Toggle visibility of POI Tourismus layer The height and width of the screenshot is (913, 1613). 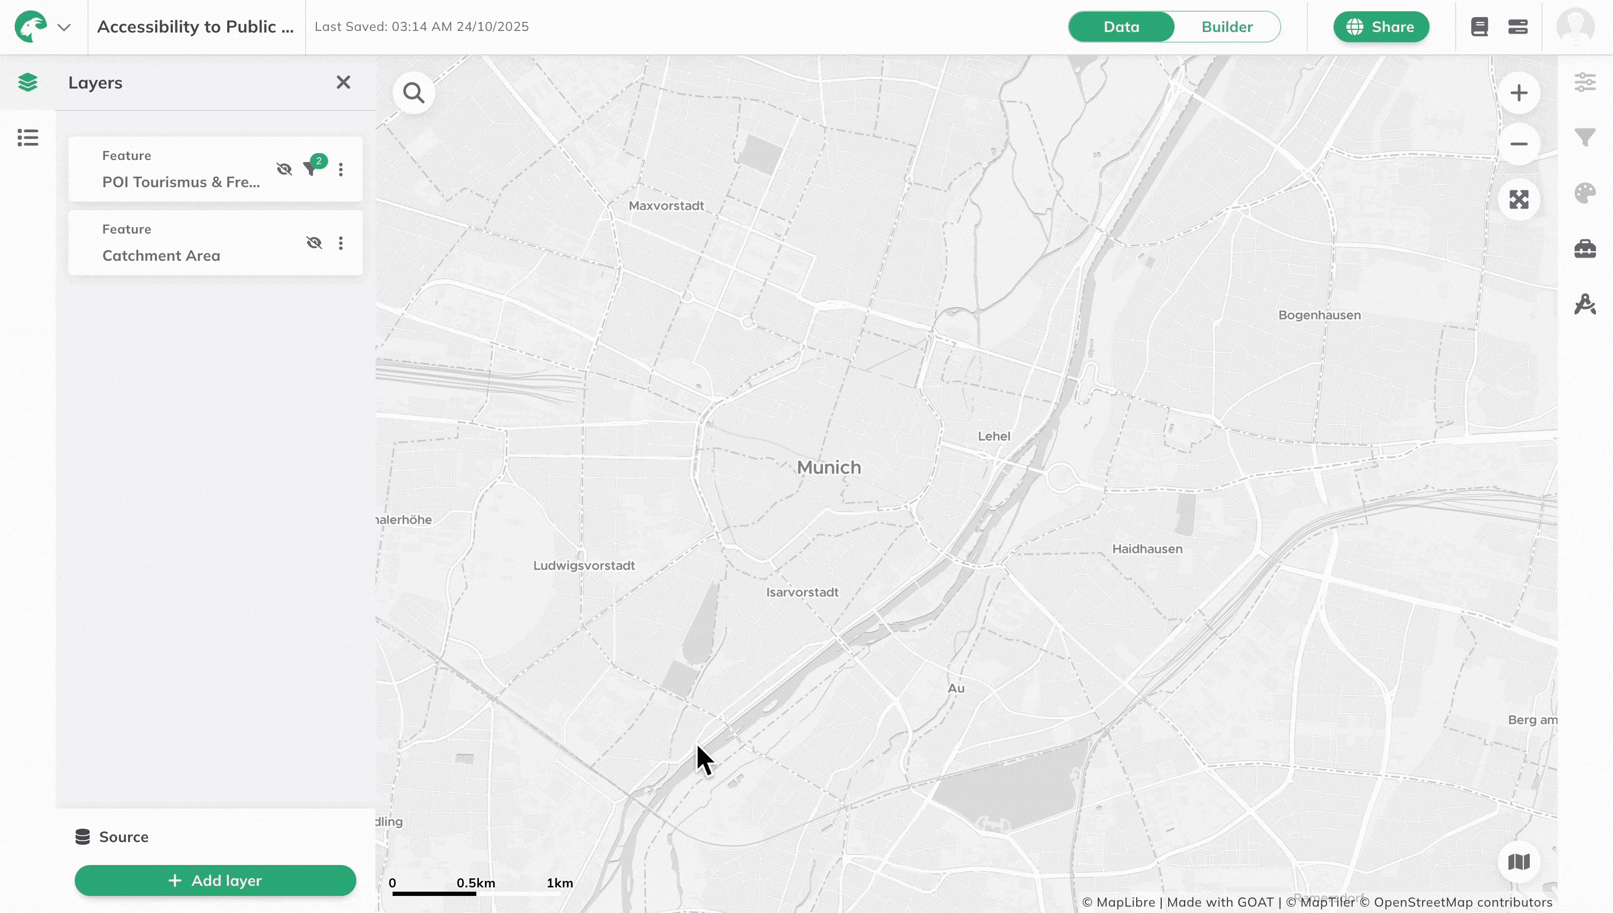point(284,169)
